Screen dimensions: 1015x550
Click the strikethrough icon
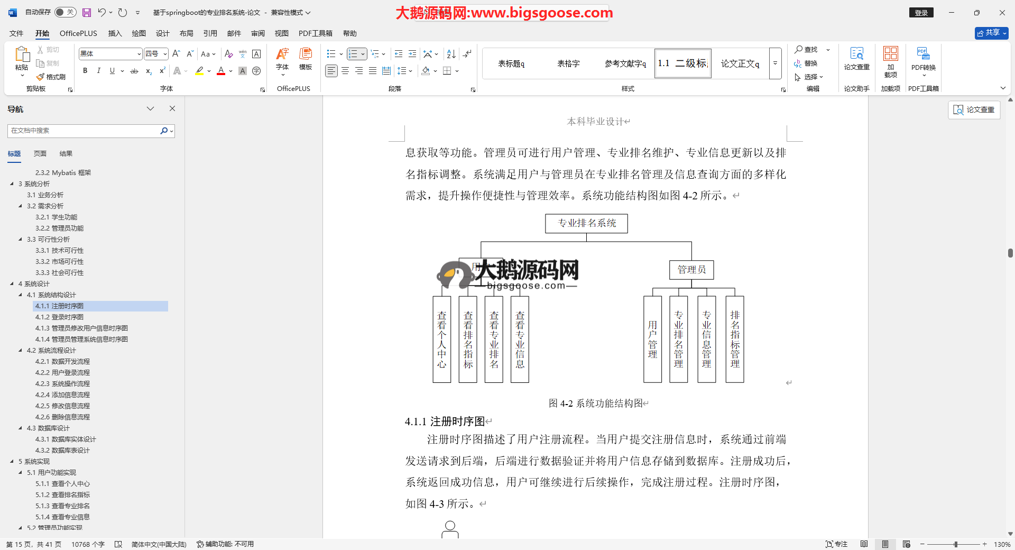134,71
